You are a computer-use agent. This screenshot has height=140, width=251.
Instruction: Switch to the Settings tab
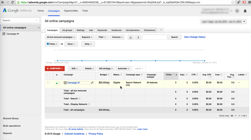[81, 30]
